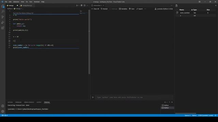Open the Run and Debug view
Viewport: 218px width, 122px height.
point(3,22)
